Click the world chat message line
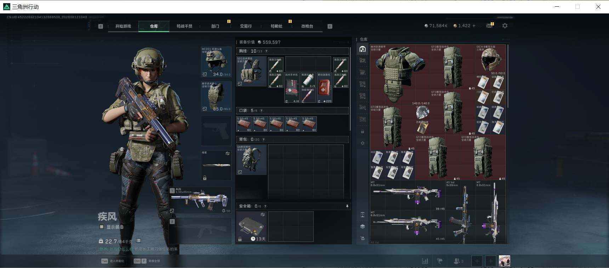609x268 pixels. (x=138, y=249)
